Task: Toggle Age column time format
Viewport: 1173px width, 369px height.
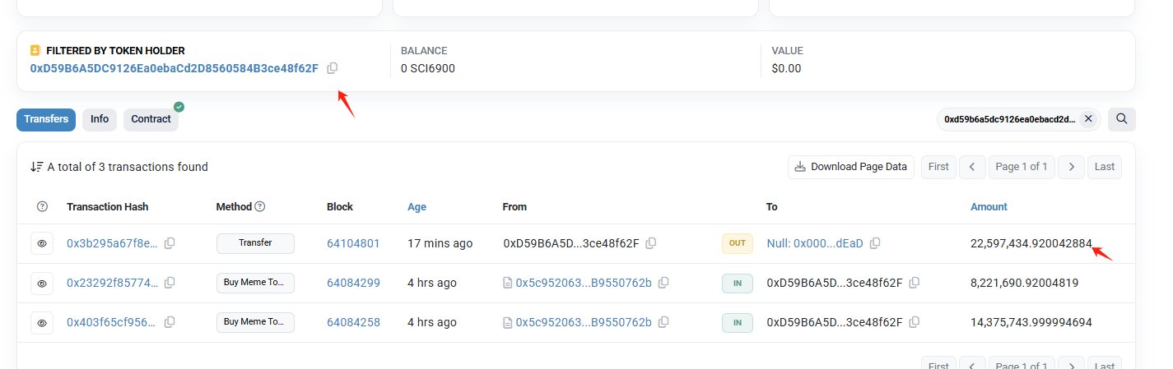Action: pyautogui.click(x=417, y=207)
